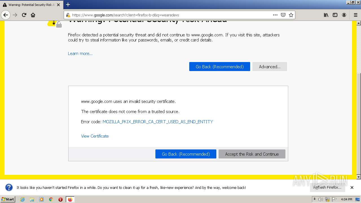The height and width of the screenshot is (203, 361).
Task: Open the network tray icon
Action: (327, 199)
